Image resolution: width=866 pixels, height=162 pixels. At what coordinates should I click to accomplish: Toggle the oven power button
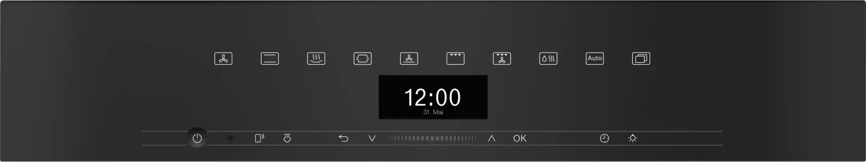[x=197, y=138]
